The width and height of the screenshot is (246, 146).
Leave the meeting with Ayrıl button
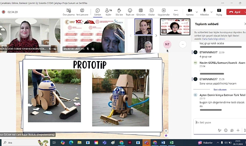click(x=235, y=12)
